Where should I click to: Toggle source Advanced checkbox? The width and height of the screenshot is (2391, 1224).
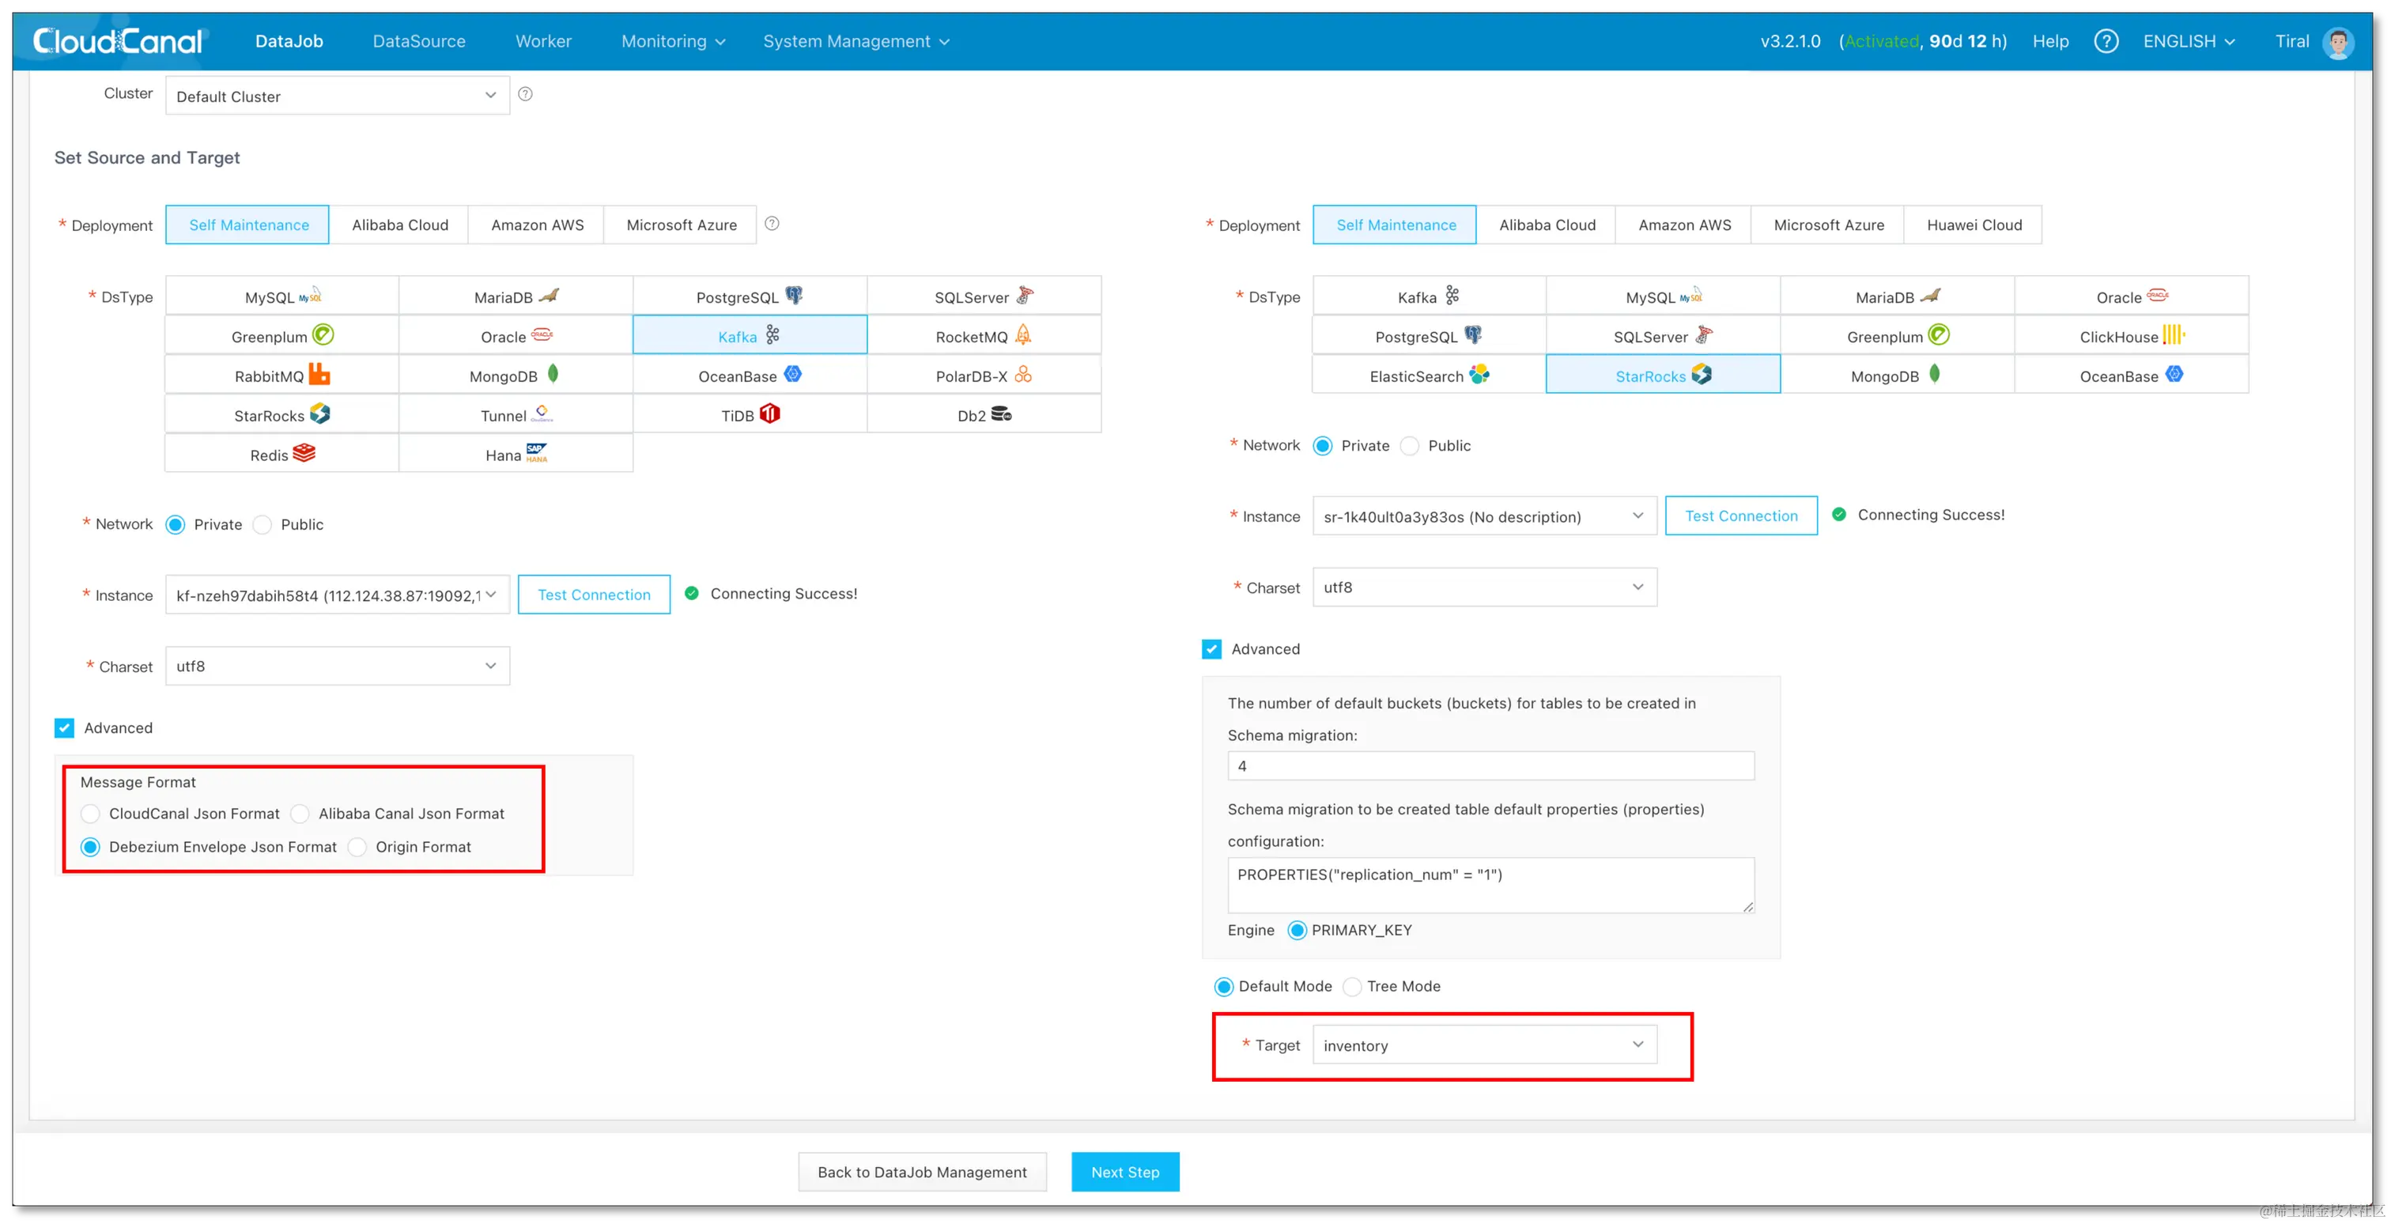click(64, 727)
